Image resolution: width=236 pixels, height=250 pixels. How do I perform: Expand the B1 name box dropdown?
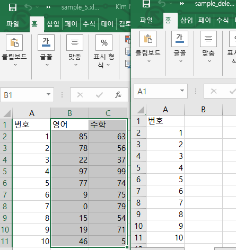click(48, 94)
